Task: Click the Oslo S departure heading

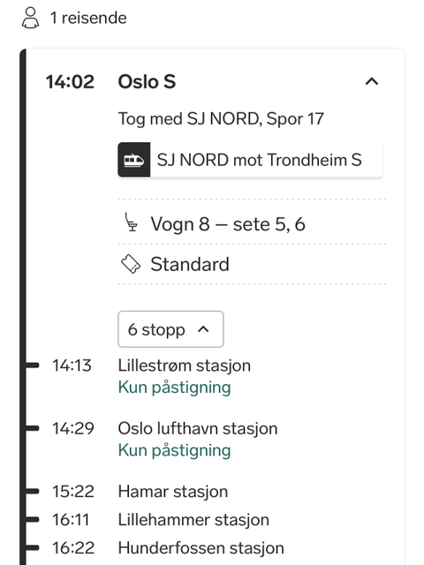Action: click(147, 82)
